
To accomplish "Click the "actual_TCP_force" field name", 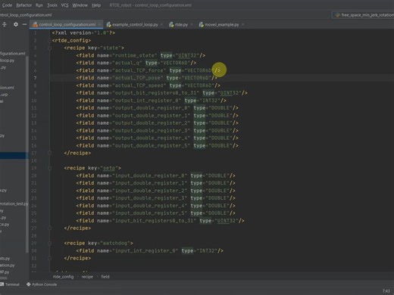I will (139, 70).
